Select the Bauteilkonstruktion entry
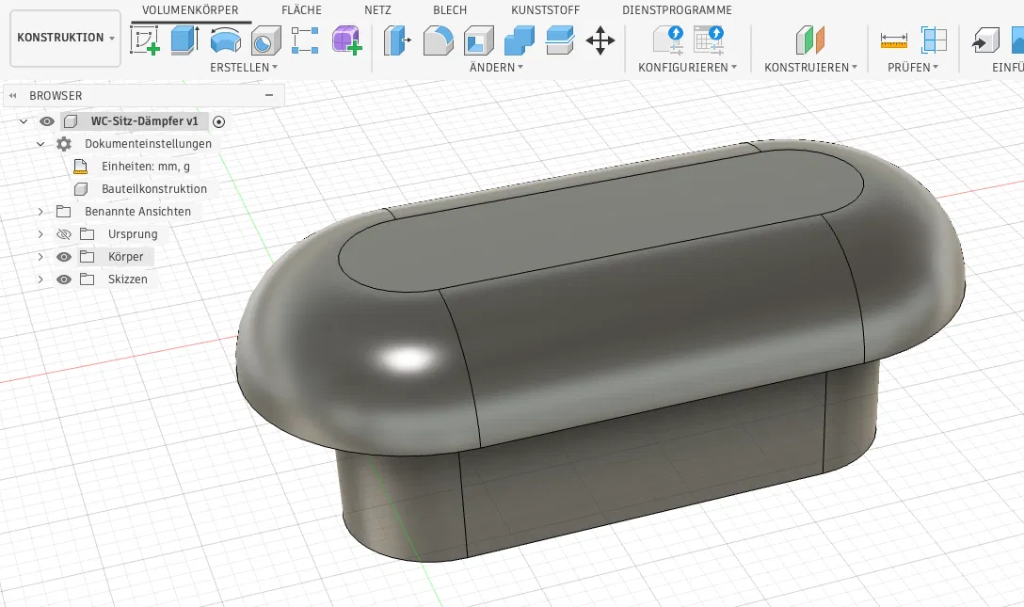 coord(154,189)
